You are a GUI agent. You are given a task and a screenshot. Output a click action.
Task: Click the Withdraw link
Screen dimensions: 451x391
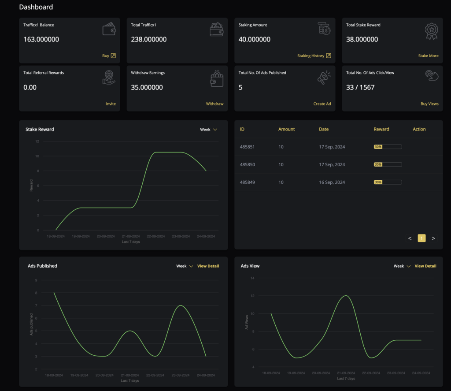pyautogui.click(x=214, y=104)
